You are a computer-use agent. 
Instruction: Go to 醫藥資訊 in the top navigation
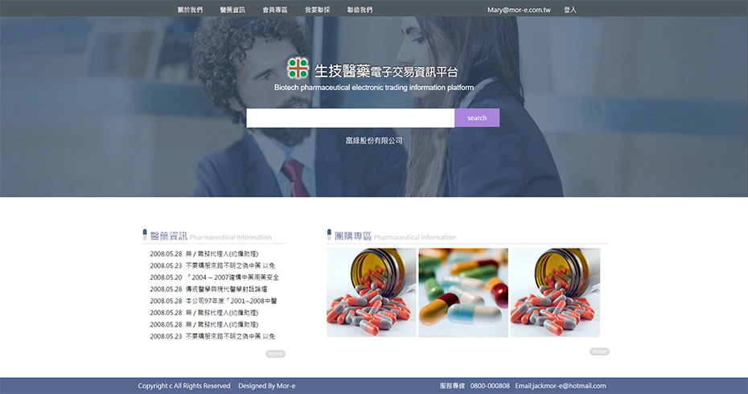coord(232,10)
